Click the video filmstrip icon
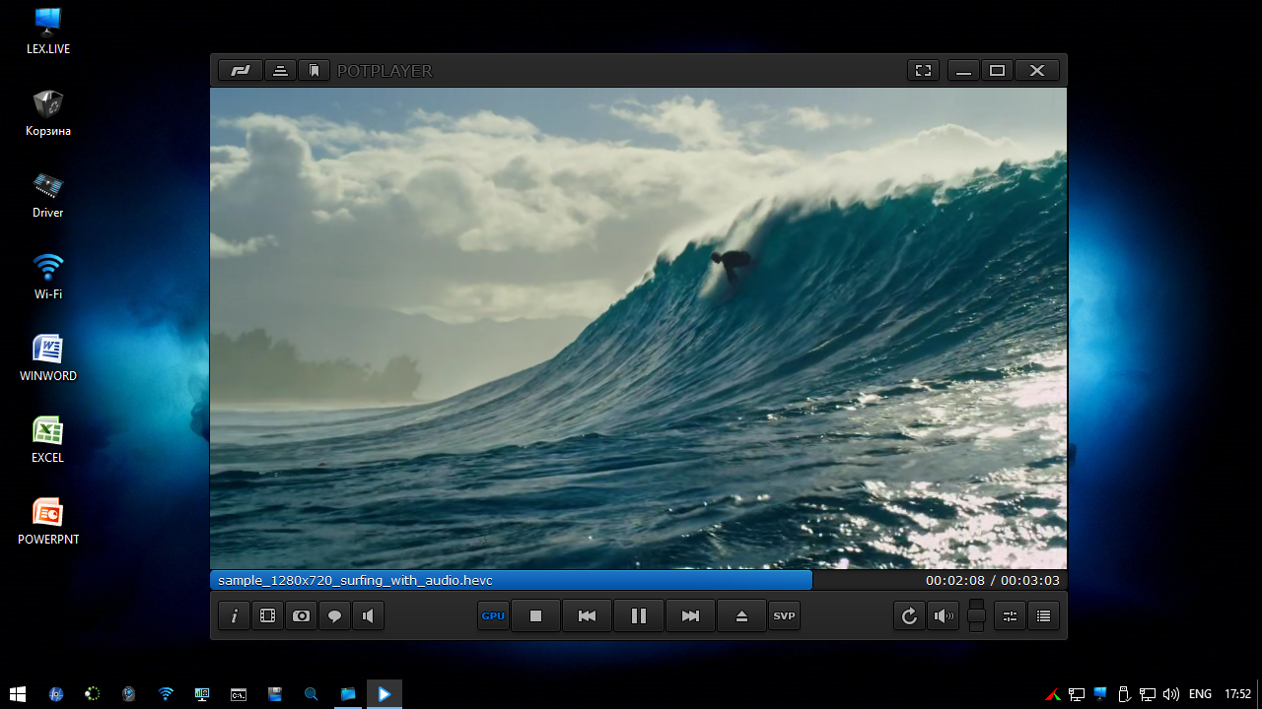 267,616
